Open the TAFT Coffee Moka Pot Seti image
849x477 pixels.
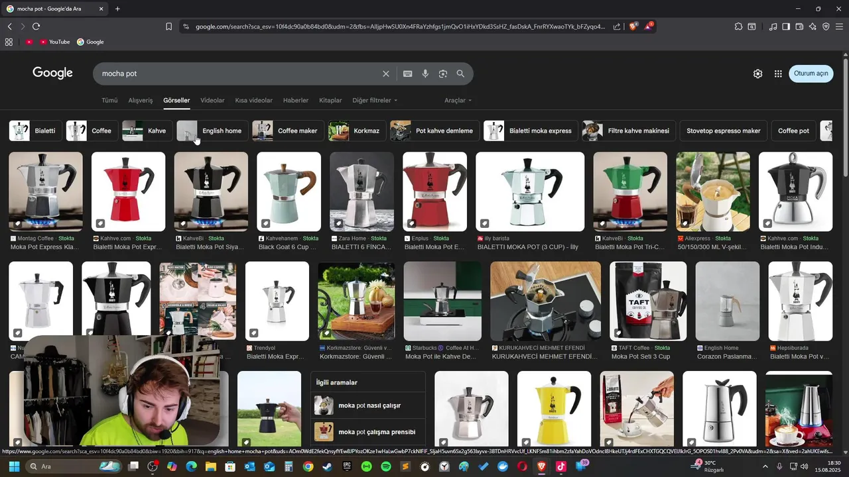coord(648,301)
